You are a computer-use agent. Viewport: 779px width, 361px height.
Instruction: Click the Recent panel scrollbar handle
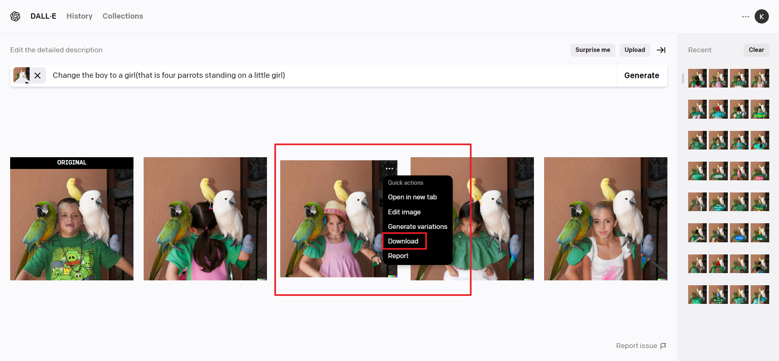point(683,78)
